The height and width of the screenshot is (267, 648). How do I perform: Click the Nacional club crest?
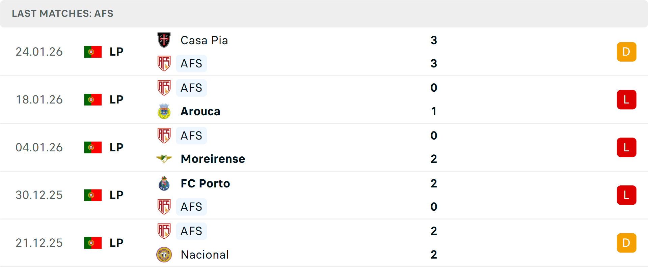click(x=164, y=255)
